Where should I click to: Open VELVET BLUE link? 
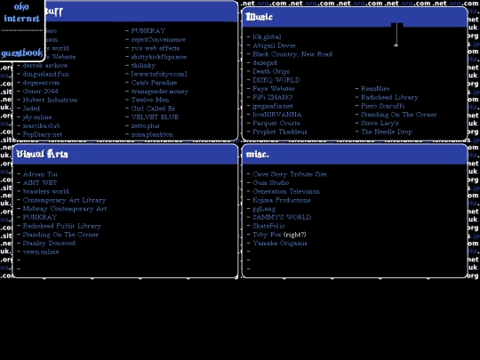[x=155, y=117]
